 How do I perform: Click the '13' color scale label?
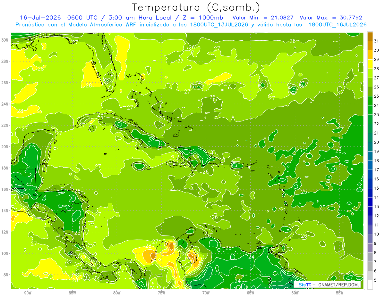coord(377,207)
